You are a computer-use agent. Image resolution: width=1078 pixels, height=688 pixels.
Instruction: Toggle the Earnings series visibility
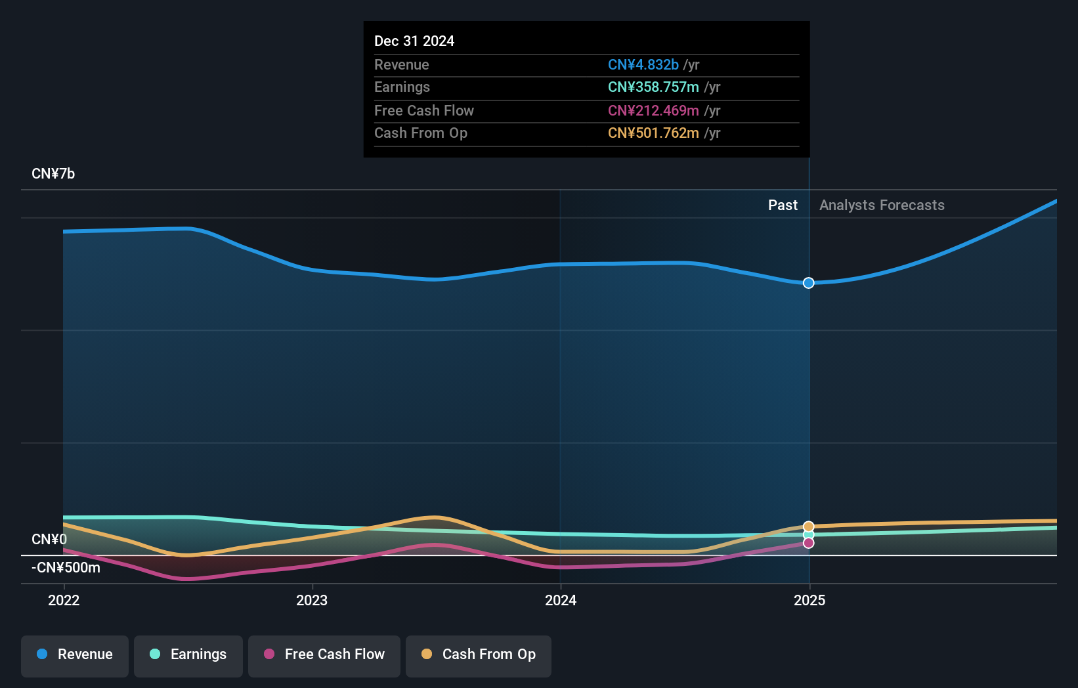click(x=188, y=655)
